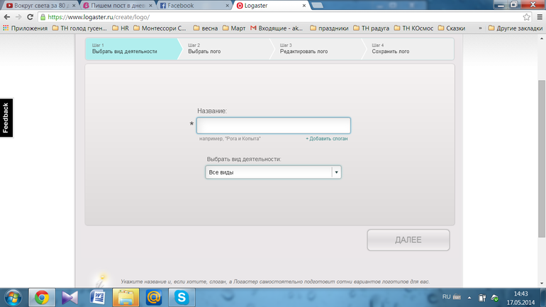Click the browser back arrow
Image resolution: width=546 pixels, height=307 pixels.
click(7, 17)
